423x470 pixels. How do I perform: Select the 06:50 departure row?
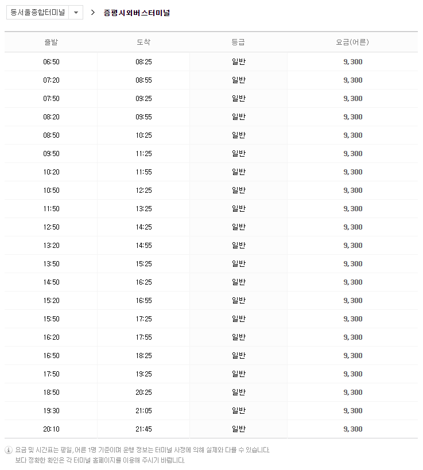(x=211, y=62)
